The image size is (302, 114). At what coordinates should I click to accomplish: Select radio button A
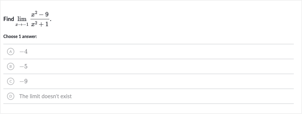coord(11,51)
